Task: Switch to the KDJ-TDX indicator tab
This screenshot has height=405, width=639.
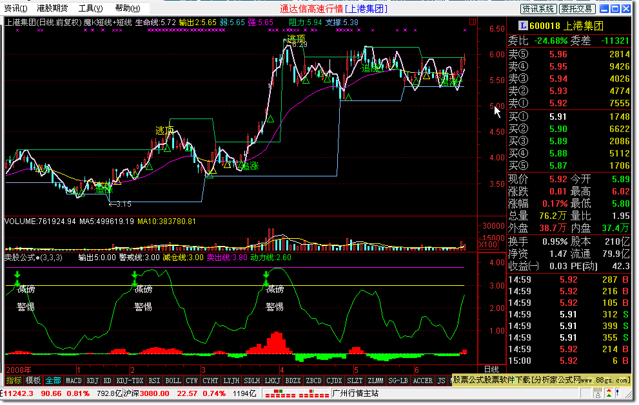Action: (130, 381)
